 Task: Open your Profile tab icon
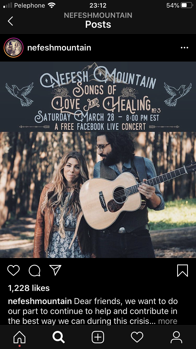pos(176,337)
